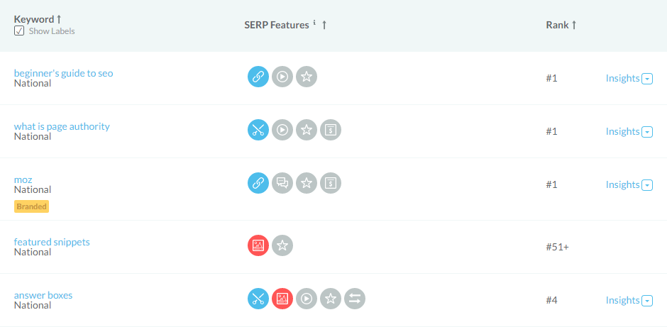Expand Insights dropdown for answer boxes
This screenshot has width=667, height=327.
pos(647,301)
